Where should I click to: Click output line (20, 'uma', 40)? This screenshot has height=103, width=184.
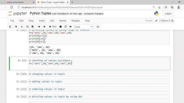click(x=40, y=47)
